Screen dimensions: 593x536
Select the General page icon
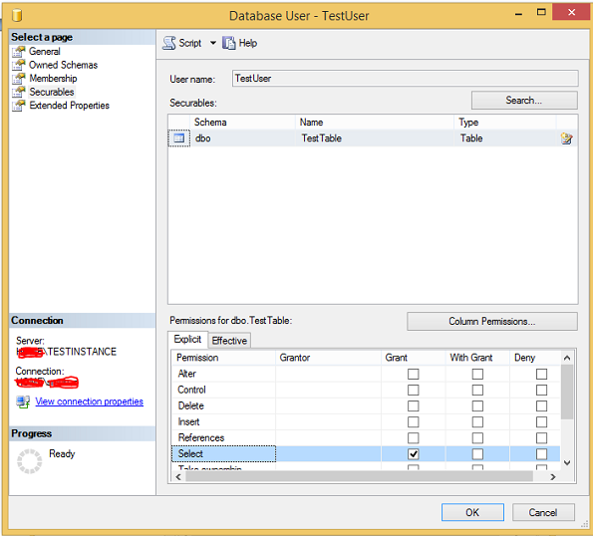(19, 52)
